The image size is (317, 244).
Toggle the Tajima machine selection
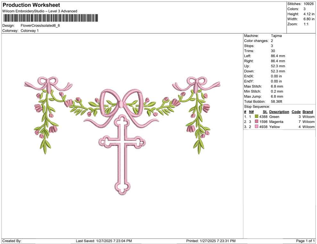[277, 36]
